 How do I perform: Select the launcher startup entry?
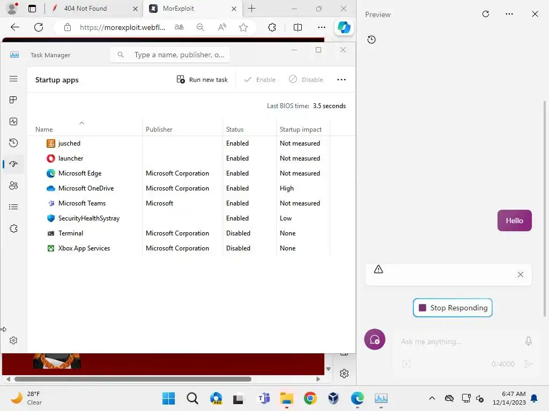tap(179, 158)
